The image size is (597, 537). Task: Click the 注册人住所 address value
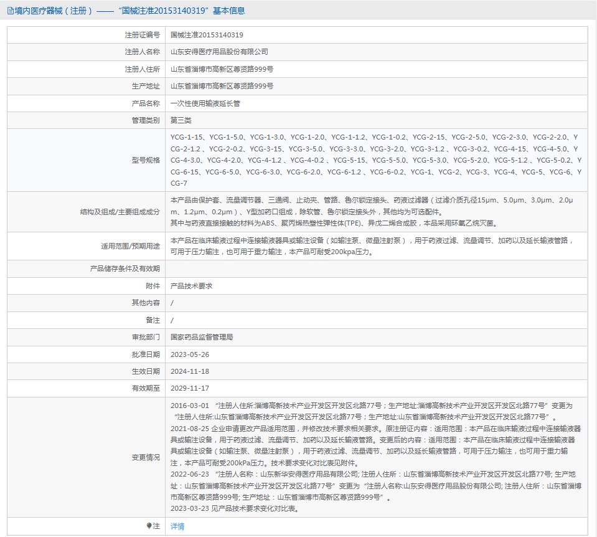[x=222, y=69]
